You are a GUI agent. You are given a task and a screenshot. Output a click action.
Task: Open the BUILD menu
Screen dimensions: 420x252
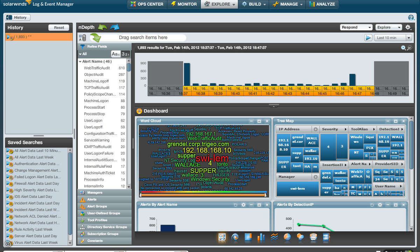(x=254, y=4)
